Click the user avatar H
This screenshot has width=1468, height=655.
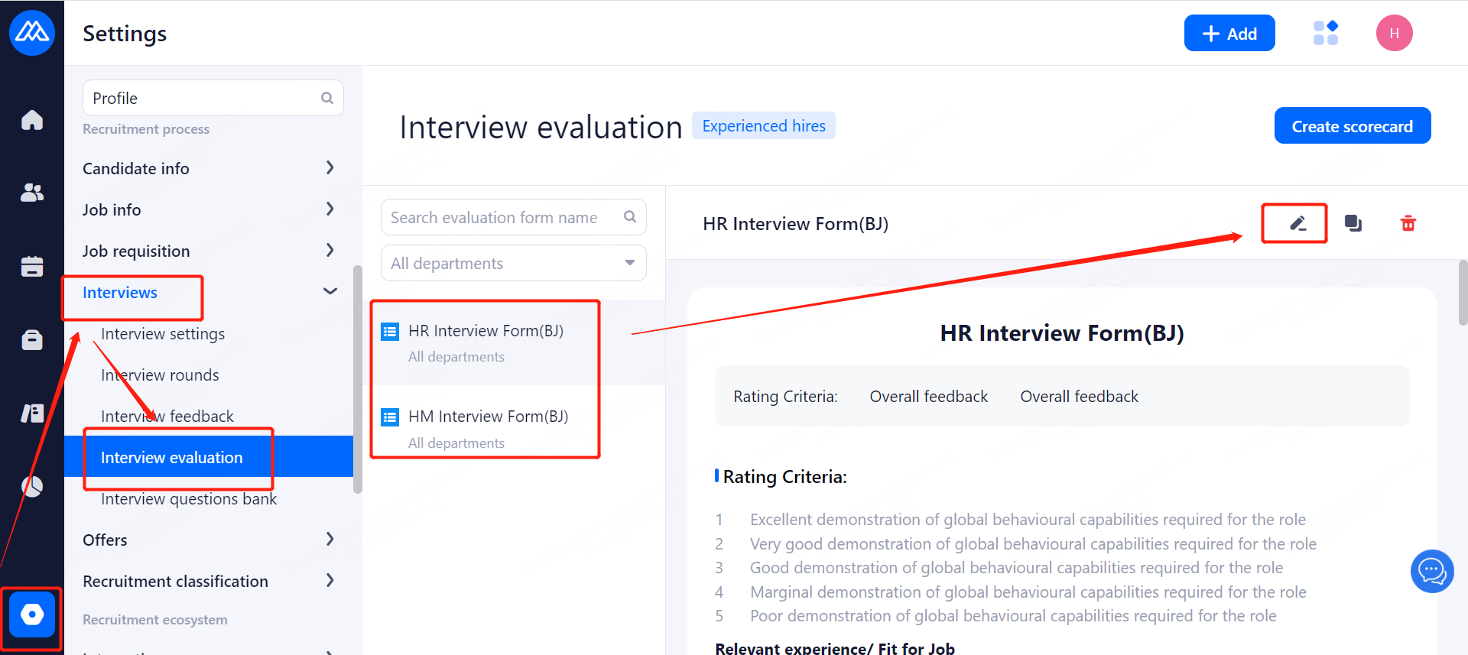pyautogui.click(x=1394, y=33)
